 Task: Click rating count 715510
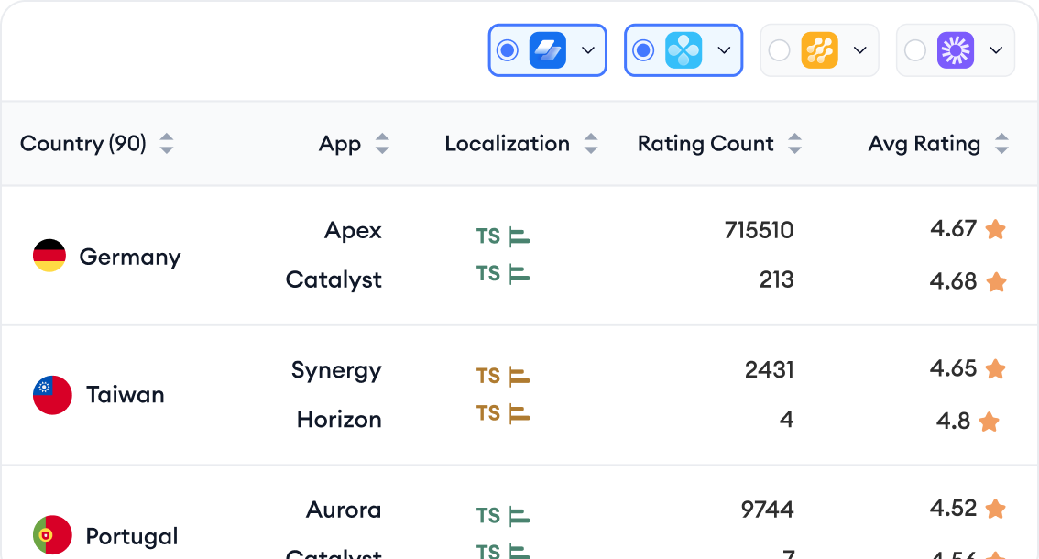[x=760, y=230]
